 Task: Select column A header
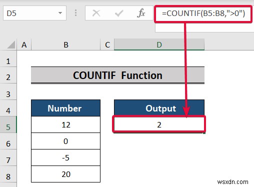click(x=24, y=44)
